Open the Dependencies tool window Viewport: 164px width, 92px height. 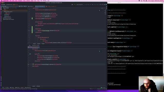(x=28, y=87)
